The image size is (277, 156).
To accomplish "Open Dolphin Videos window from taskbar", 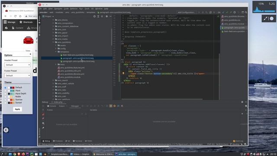I will tap(80, 154).
